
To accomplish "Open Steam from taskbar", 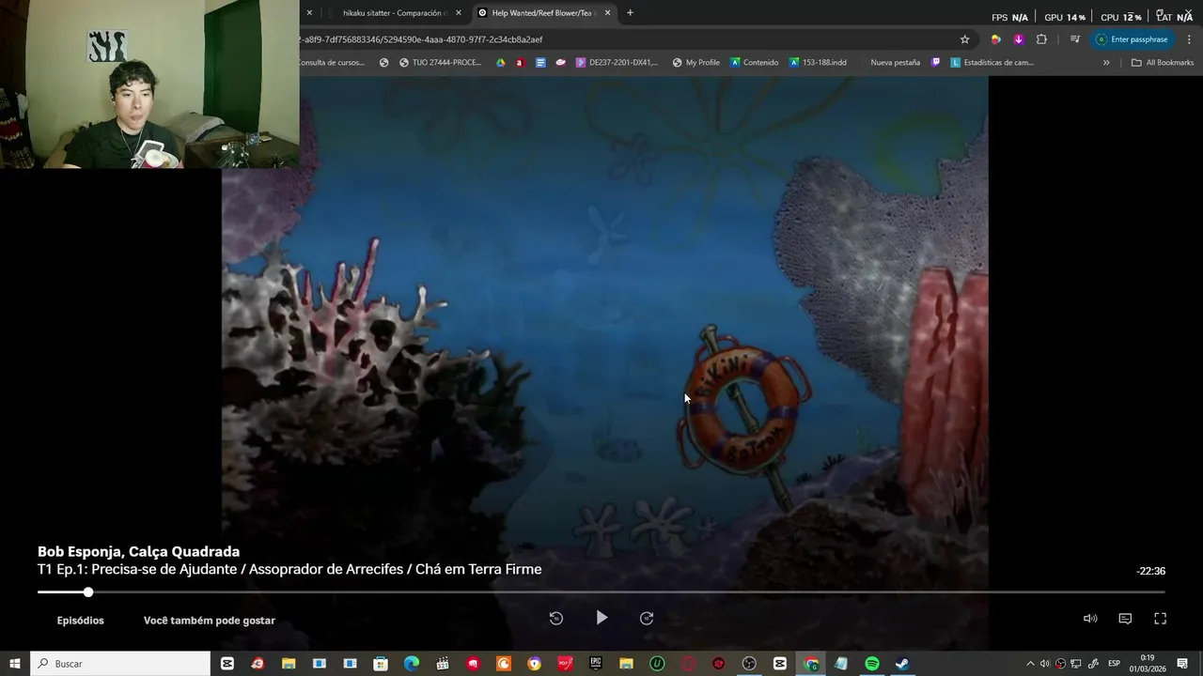I will tap(902, 664).
